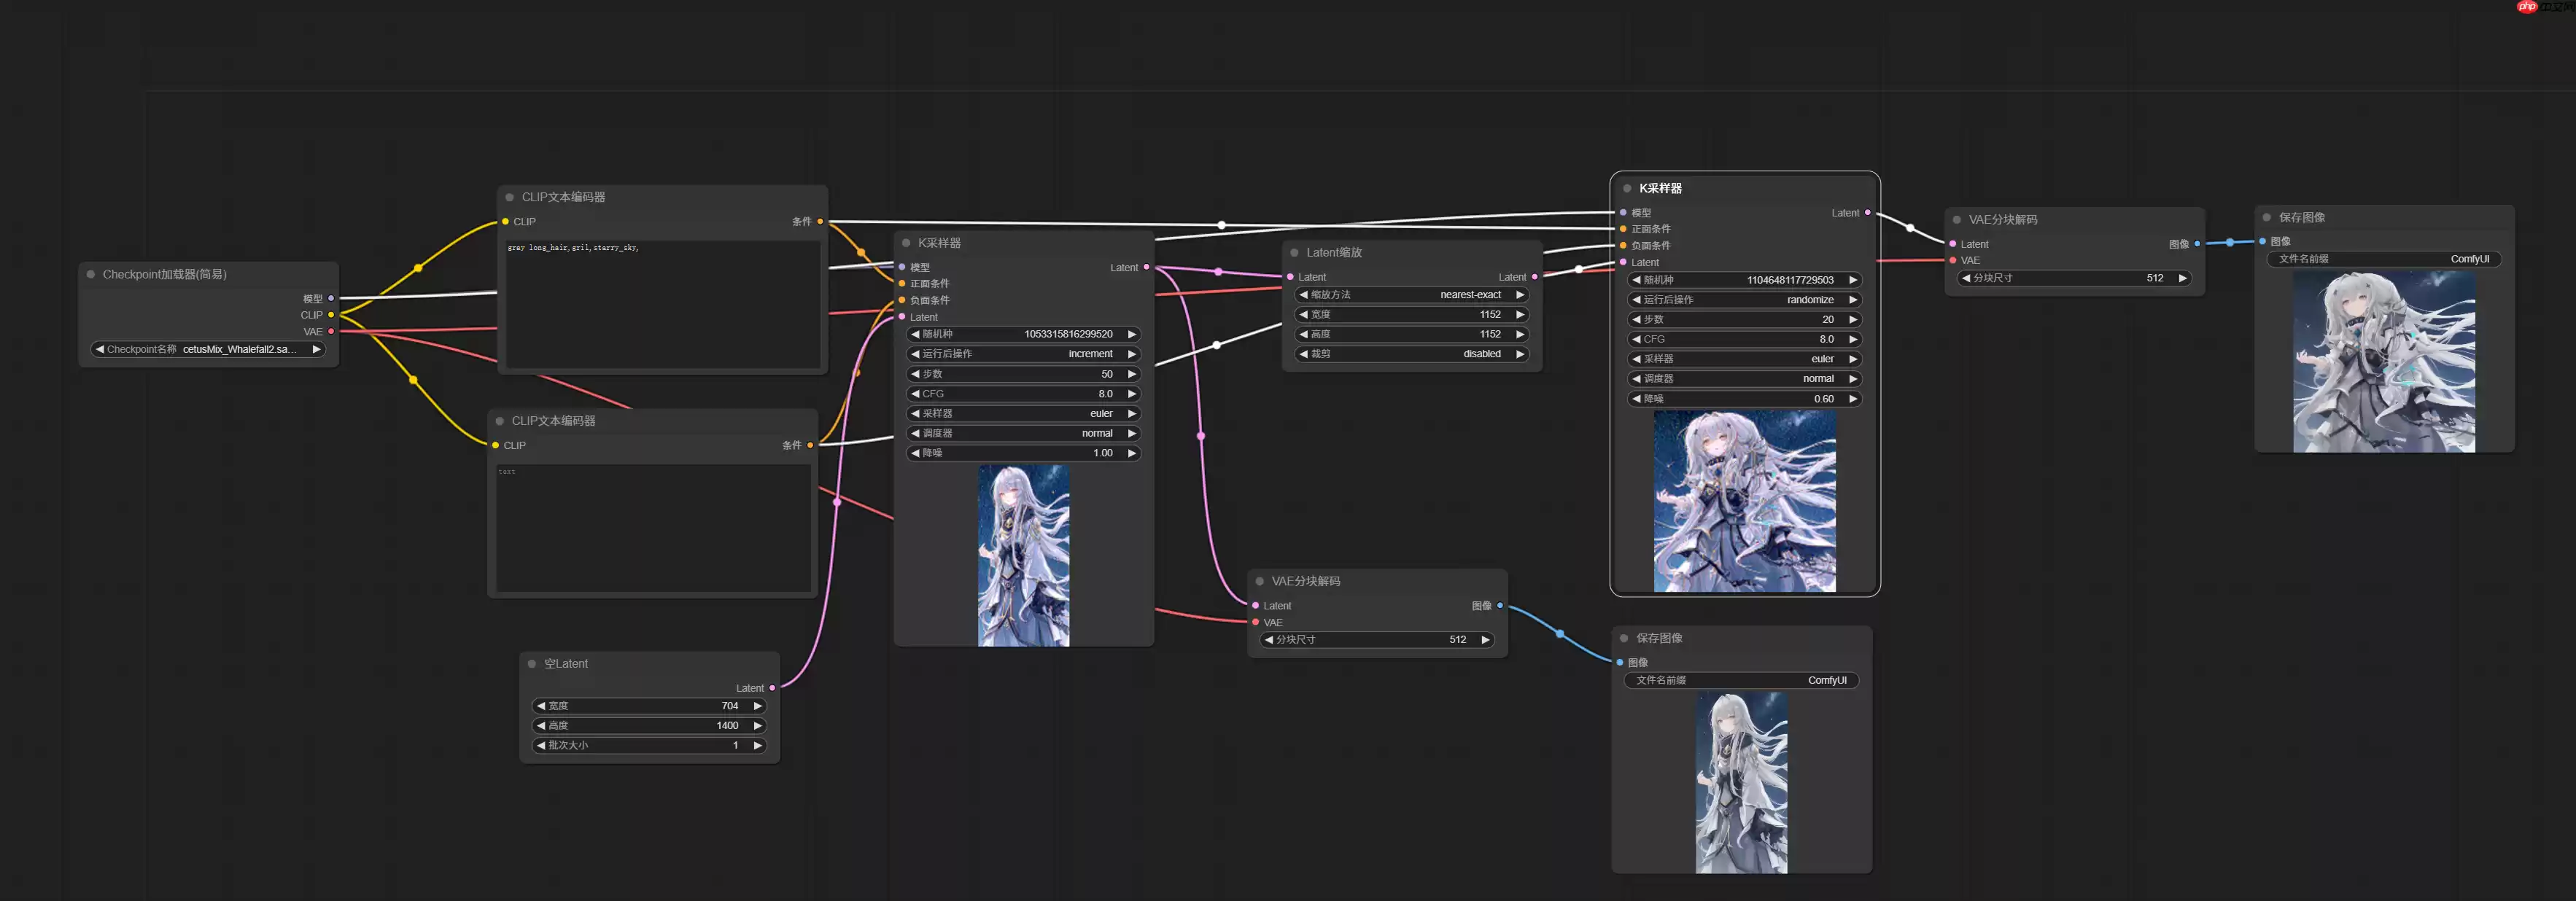Click the gray long_hair prompt text box
The height and width of the screenshot is (901, 2576).
pyautogui.click(x=662, y=304)
